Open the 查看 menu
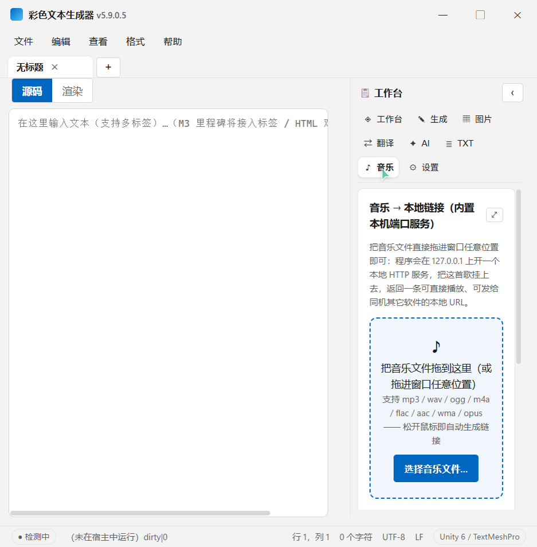This screenshot has width=537, height=547. 98,41
